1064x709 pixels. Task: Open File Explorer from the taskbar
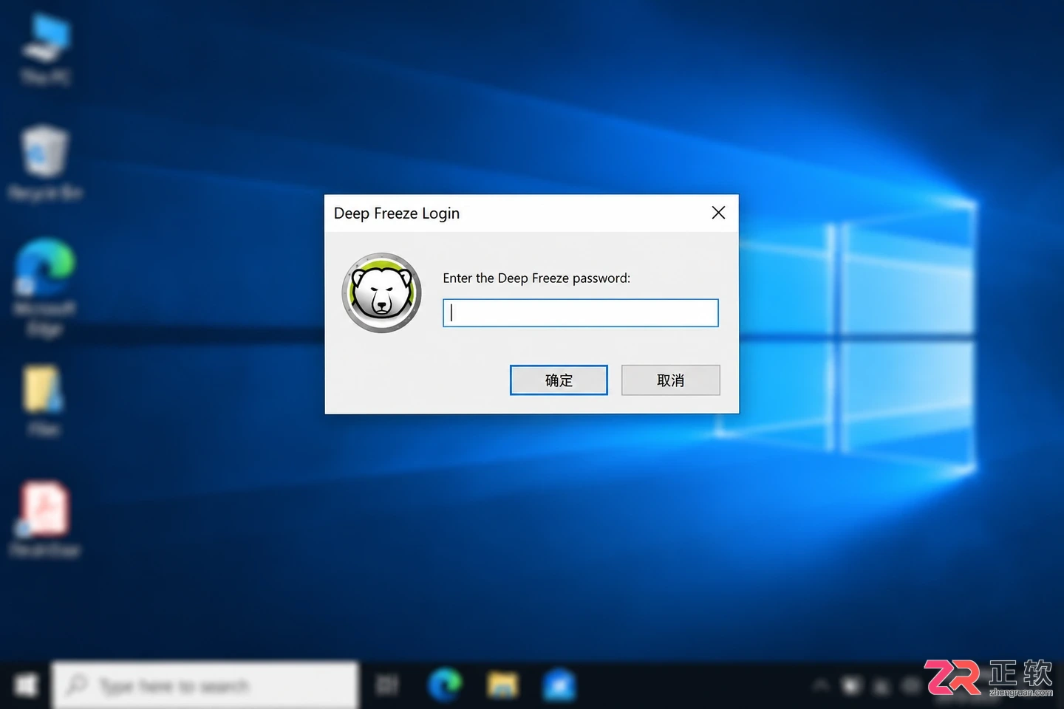pos(502,685)
